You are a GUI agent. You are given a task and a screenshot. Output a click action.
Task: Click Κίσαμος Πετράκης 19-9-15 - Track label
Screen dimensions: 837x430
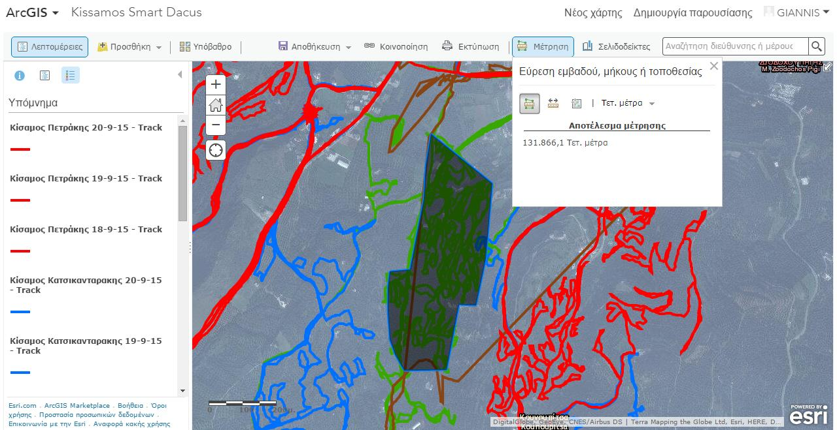[86, 178]
